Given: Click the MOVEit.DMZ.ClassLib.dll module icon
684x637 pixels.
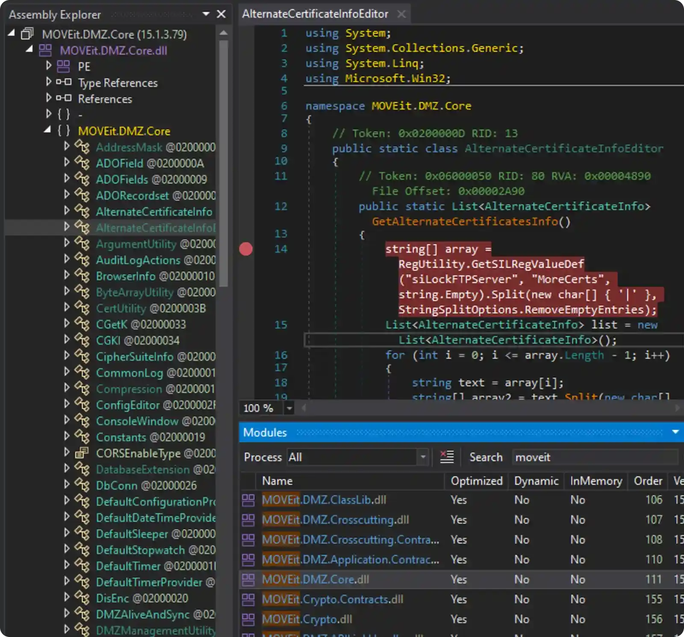Looking at the screenshot, I should click(x=248, y=500).
